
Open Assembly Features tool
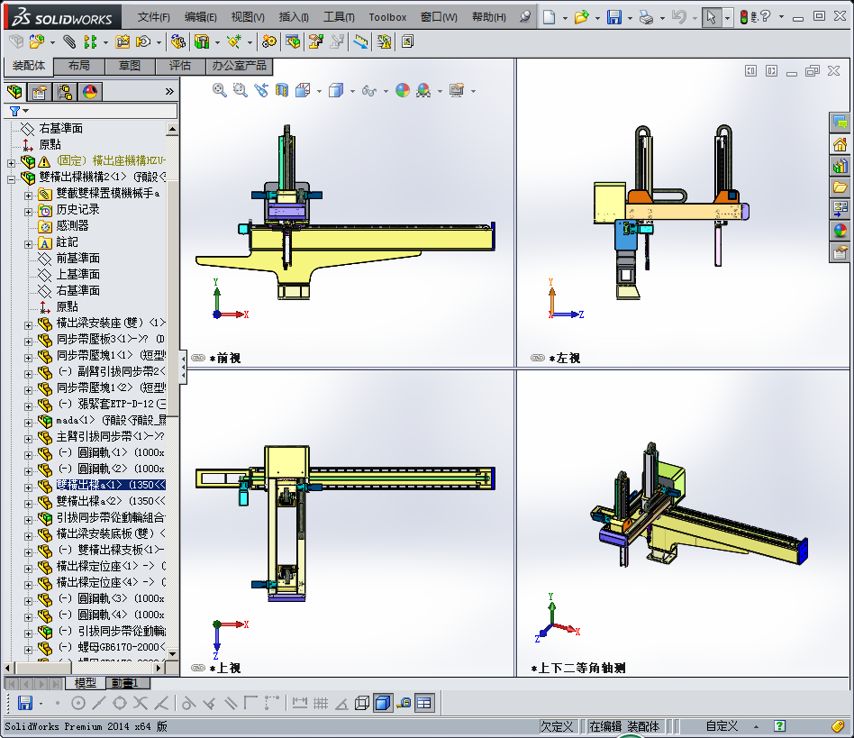(x=202, y=41)
